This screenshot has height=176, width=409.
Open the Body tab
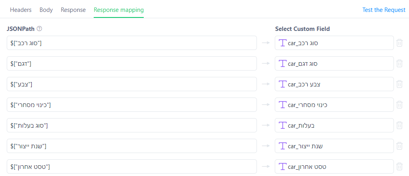coord(46,10)
